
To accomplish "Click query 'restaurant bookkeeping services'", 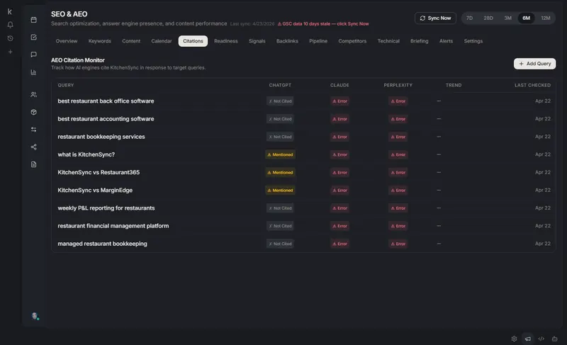I will (101, 137).
